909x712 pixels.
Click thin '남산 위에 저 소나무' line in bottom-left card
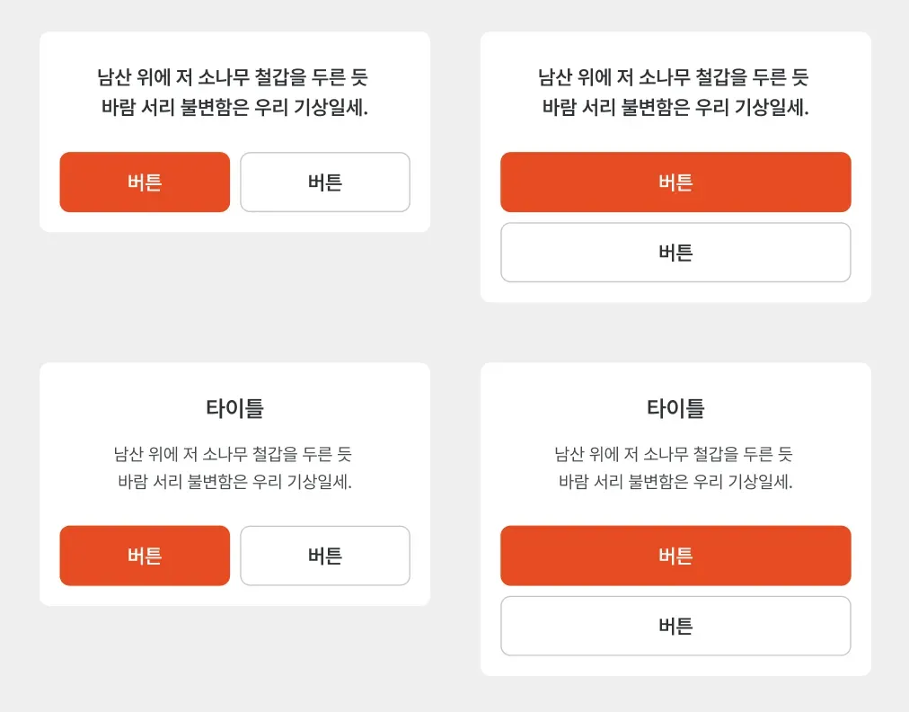[234, 453]
